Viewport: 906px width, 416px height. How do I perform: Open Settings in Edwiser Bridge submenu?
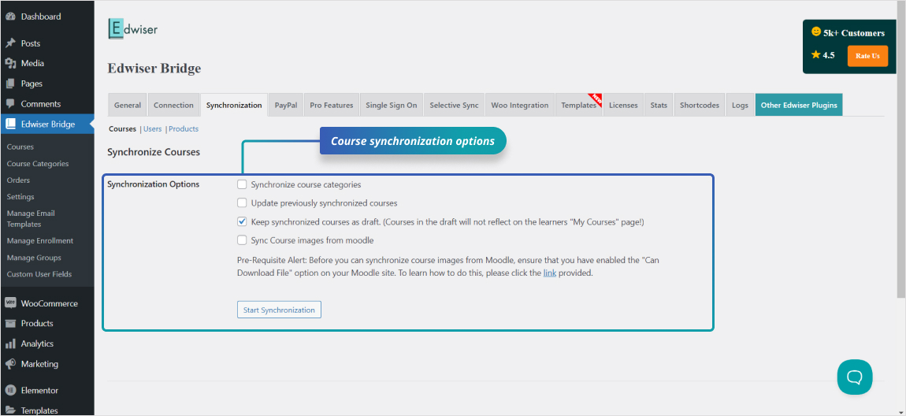20,197
